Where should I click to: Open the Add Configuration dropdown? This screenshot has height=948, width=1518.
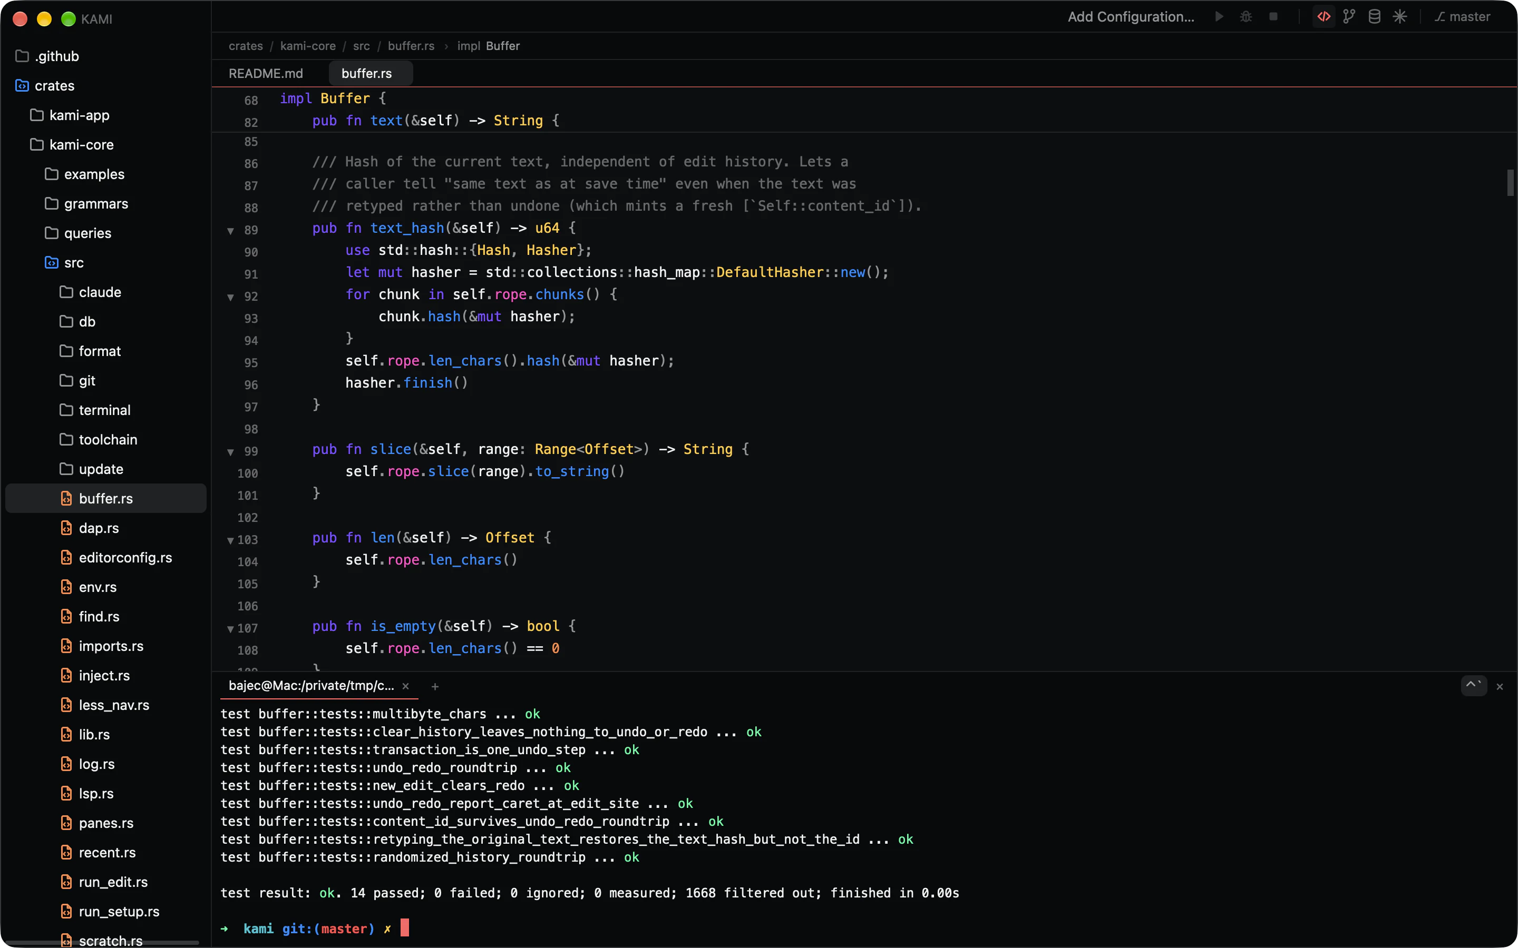point(1131,17)
